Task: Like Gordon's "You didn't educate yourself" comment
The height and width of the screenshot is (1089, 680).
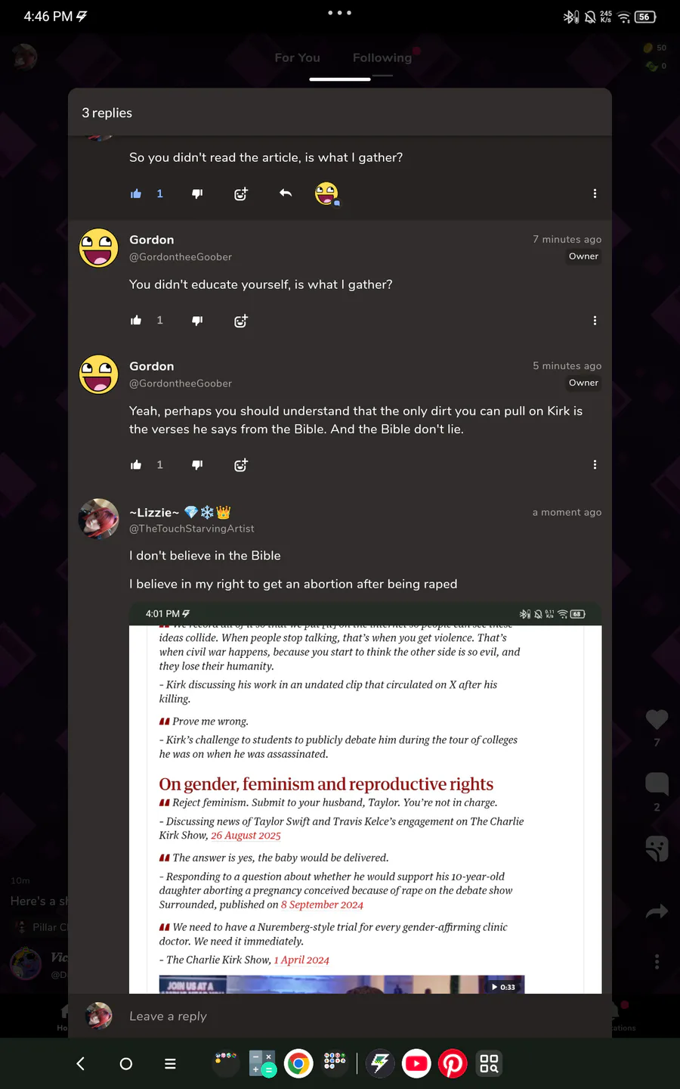Action: pyautogui.click(x=136, y=321)
